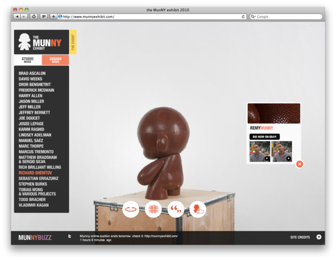Screen dimensions: 336x260
Task: Open The Event yellow side tab
Action: tap(73, 42)
